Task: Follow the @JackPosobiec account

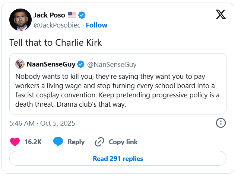Action: click(96, 25)
